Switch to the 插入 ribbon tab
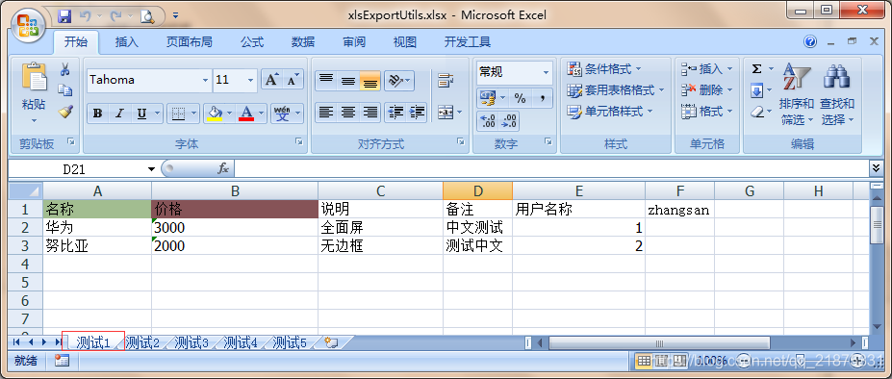This screenshot has height=379, width=892. [x=126, y=42]
